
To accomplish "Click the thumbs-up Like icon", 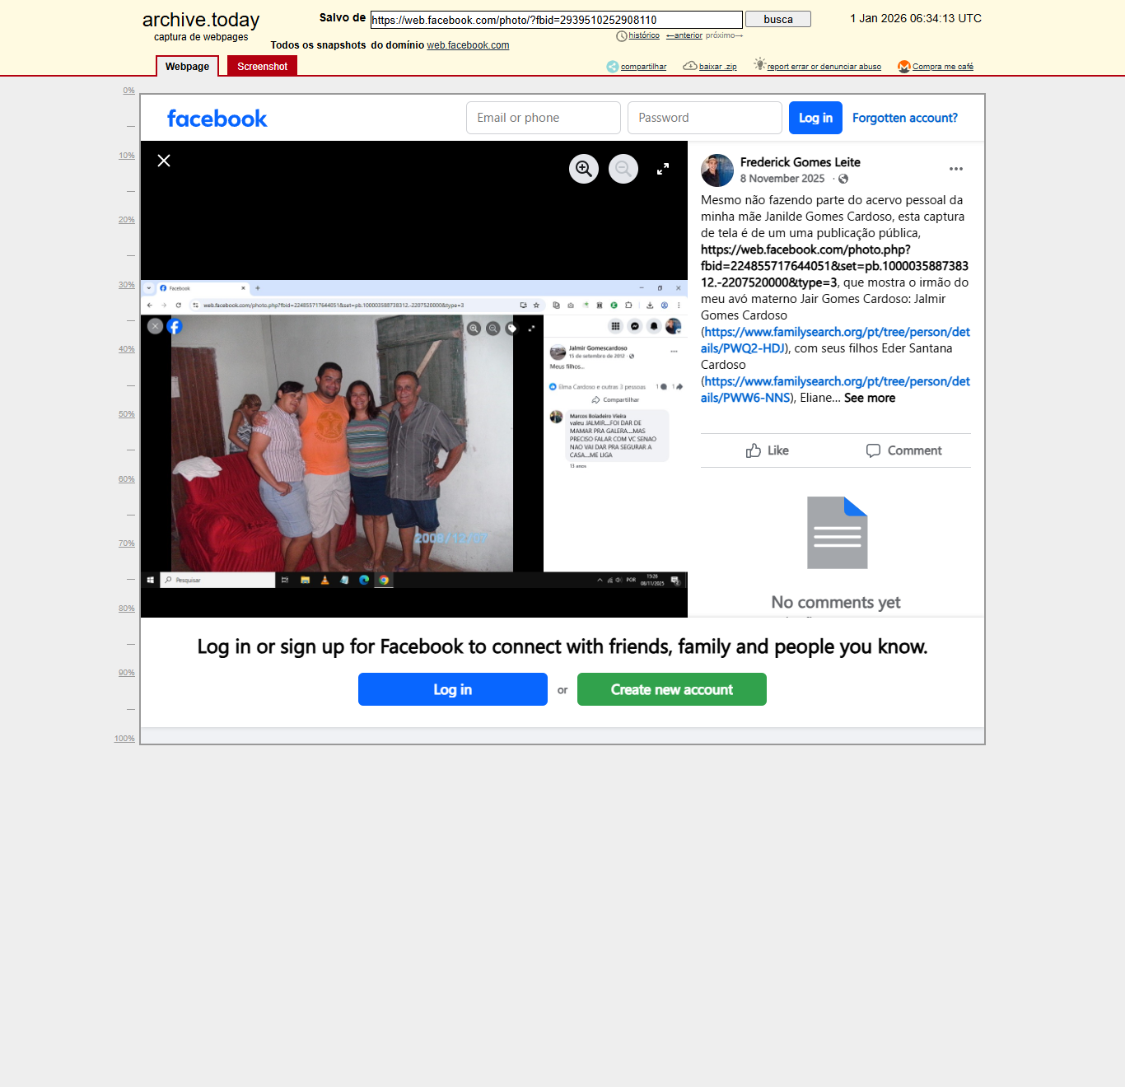I will (x=754, y=450).
